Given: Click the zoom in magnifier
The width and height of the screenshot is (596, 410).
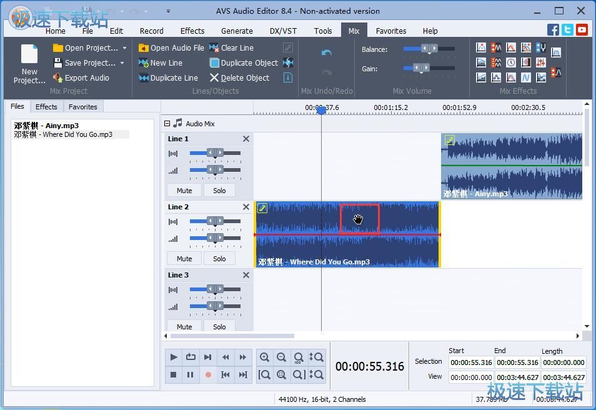Looking at the screenshot, I should (x=264, y=357).
